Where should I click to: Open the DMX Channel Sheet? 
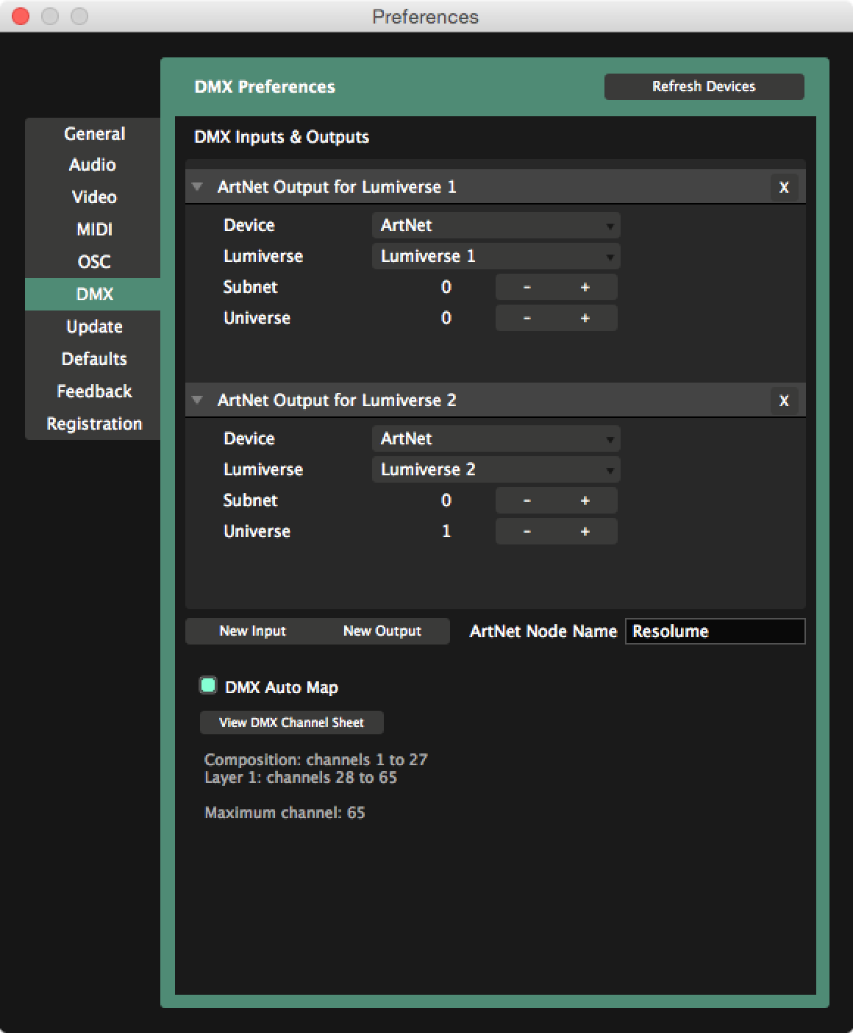[290, 722]
